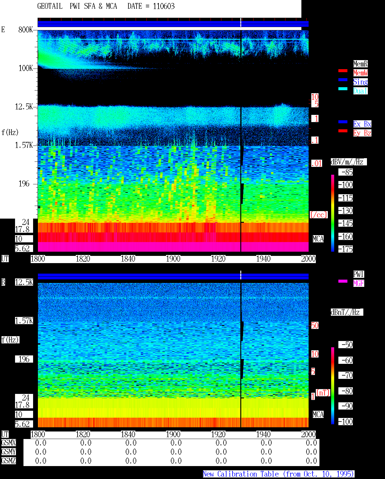Click the red Ey Bz legend swatch
The width and height of the screenshot is (385, 479).
pos(343,131)
